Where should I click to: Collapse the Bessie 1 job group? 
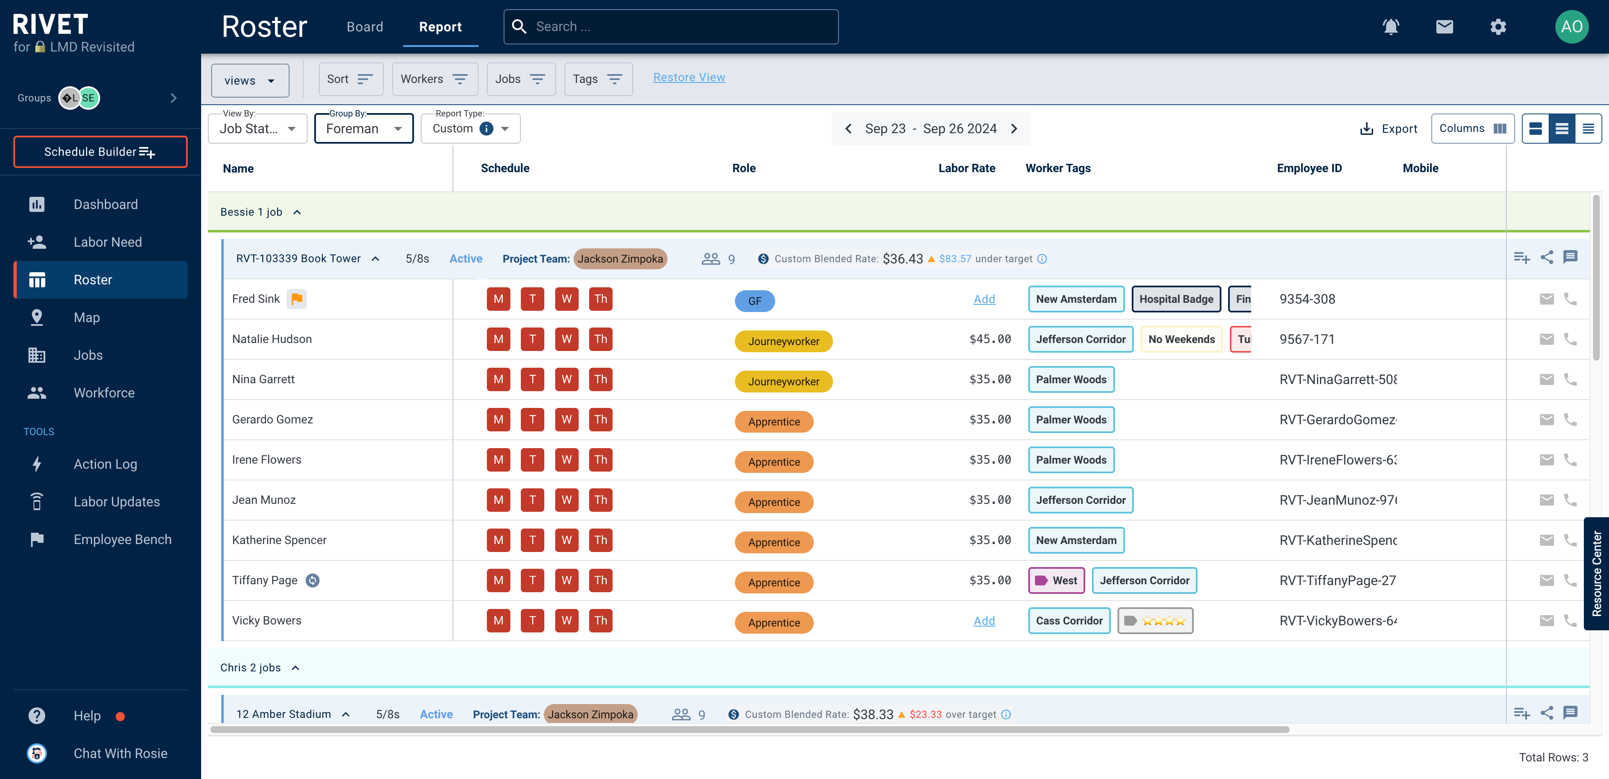tap(297, 212)
